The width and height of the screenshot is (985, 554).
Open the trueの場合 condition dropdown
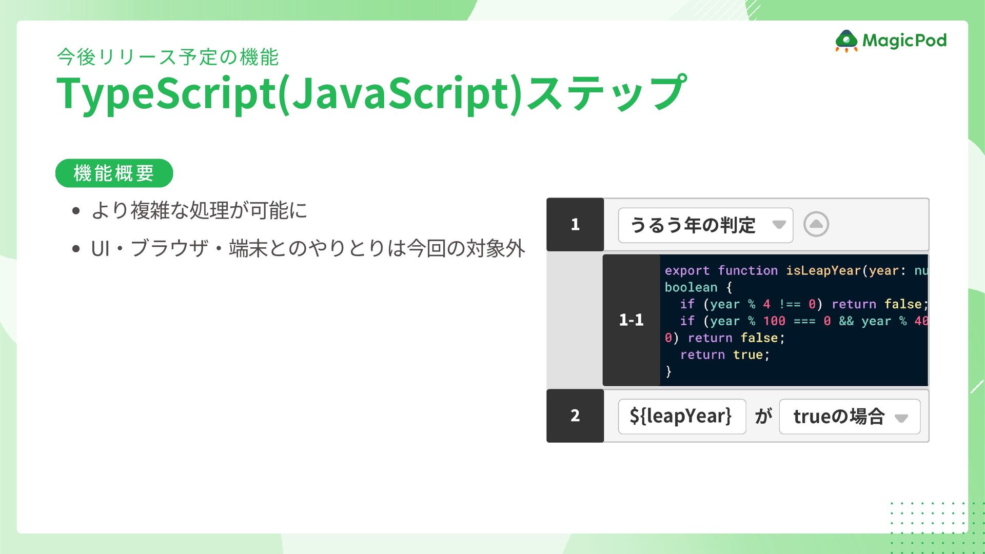click(x=839, y=417)
